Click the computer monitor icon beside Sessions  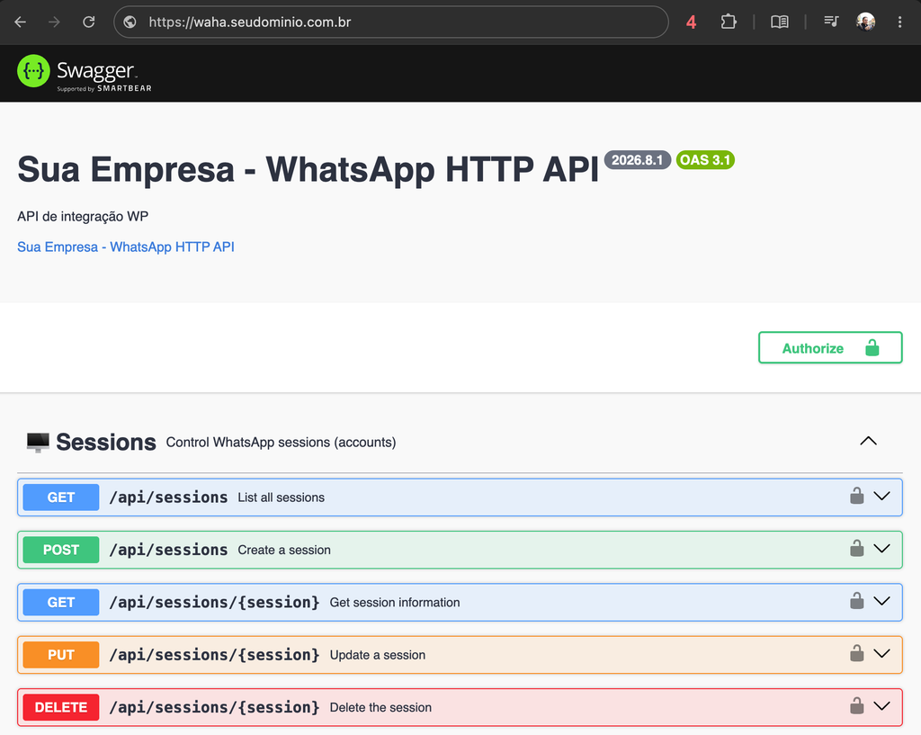click(x=38, y=443)
